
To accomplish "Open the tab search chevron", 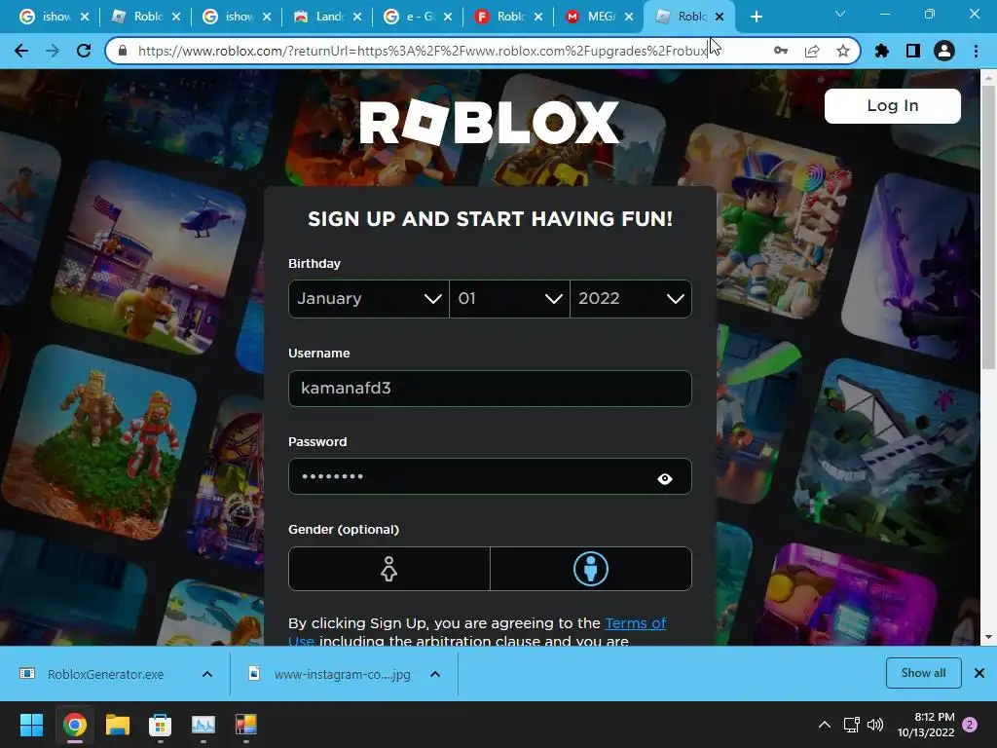I will click(840, 14).
